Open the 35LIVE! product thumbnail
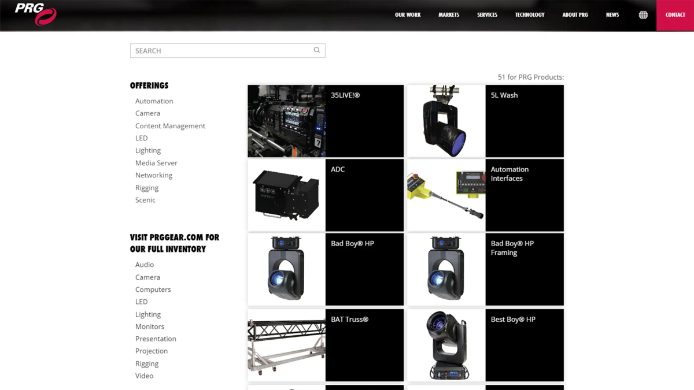 pyautogui.click(x=286, y=121)
